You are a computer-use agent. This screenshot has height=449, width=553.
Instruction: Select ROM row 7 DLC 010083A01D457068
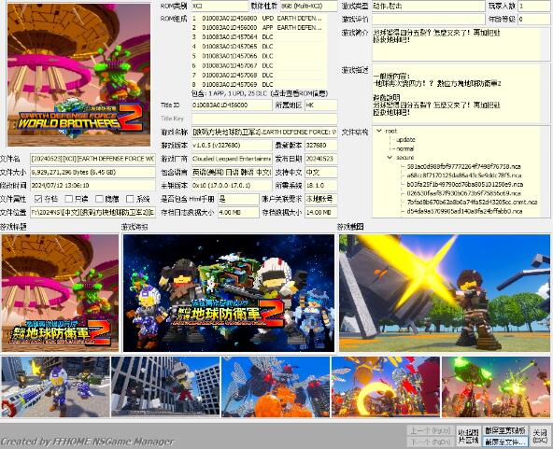[258, 75]
